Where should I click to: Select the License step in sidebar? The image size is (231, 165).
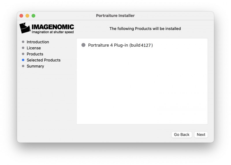coord(34,48)
